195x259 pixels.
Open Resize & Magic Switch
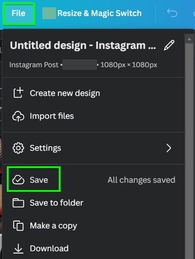pyautogui.click(x=92, y=13)
